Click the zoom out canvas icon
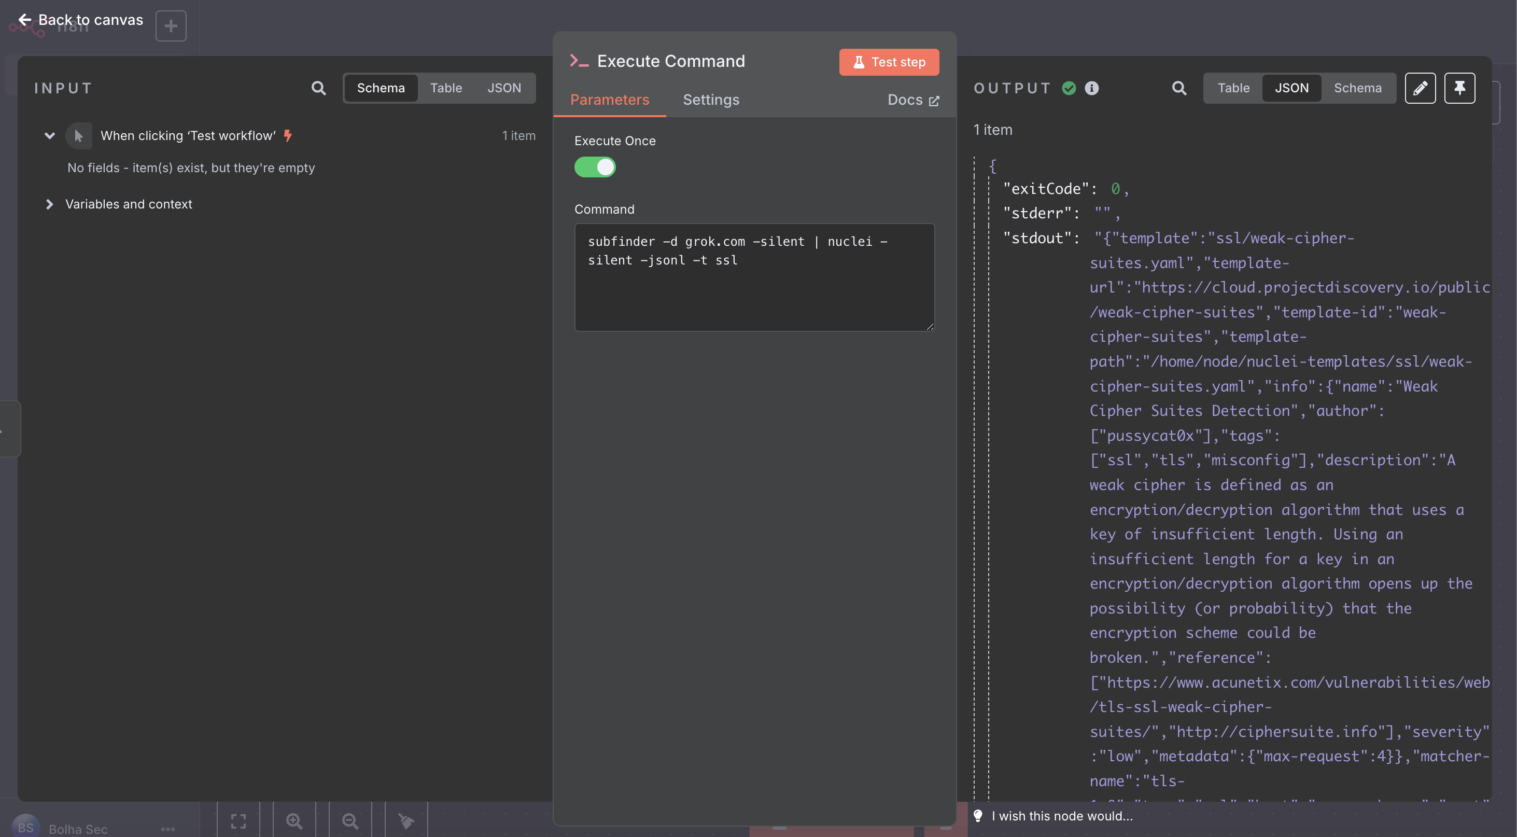This screenshot has height=837, width=1517. 350,820
